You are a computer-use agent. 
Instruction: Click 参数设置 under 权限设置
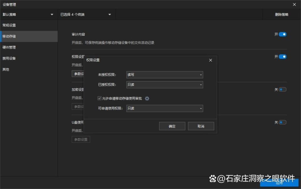78,74
